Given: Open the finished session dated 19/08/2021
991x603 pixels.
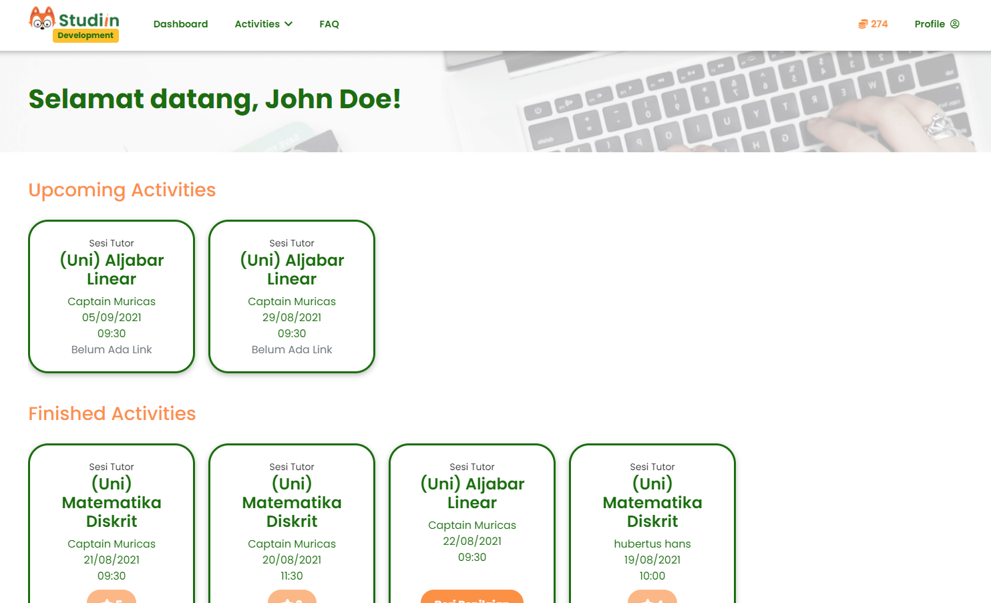Looking at the screenshot, I should point(652,524).
